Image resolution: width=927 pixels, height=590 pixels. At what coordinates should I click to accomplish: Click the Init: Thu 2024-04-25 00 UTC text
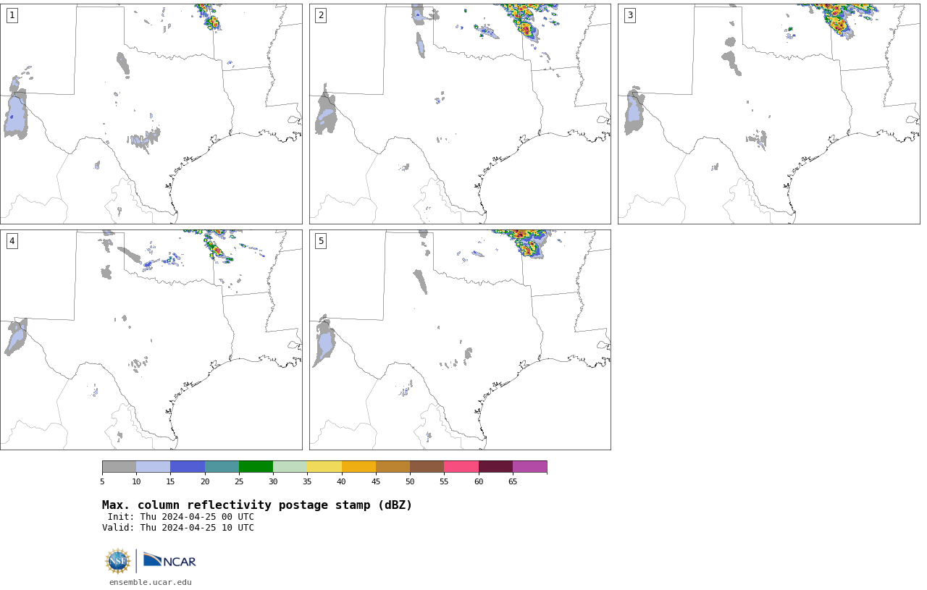coord(181,517)
